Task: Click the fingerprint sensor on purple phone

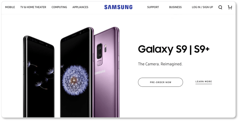Action: click(x=99, y=63)
